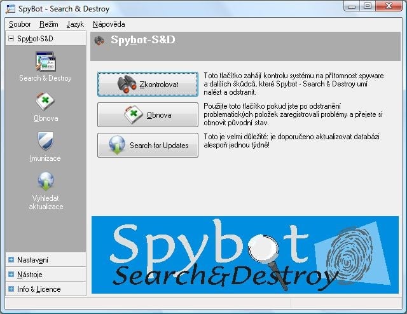Maximize the SpyBot window
The image size is (407, 314).
(x=368, y=6)
